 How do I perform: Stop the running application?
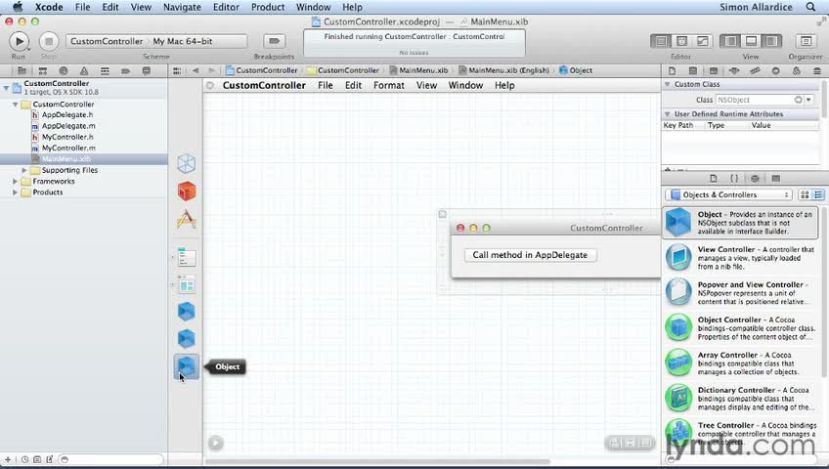(49, 41)
